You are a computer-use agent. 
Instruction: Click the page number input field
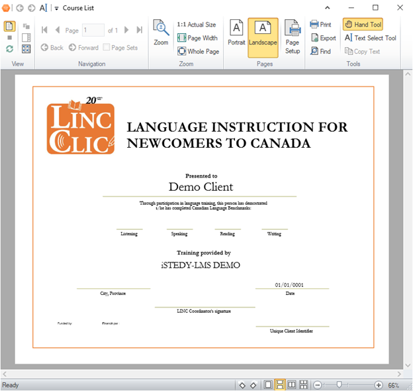click(x=93, y=30)
